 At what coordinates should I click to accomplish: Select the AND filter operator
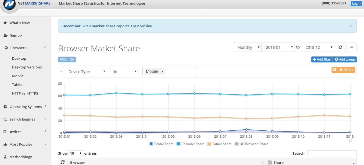(x=63, y=59)
